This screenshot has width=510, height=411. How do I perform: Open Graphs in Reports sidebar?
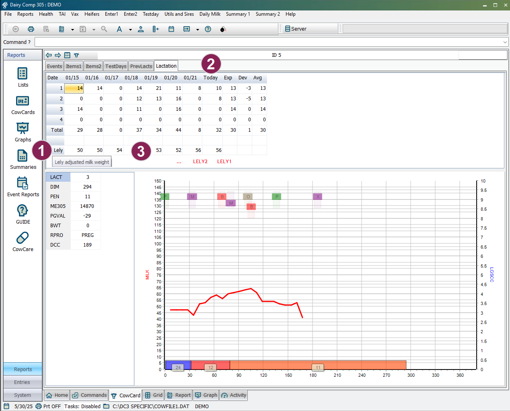[x=23, y=132]
